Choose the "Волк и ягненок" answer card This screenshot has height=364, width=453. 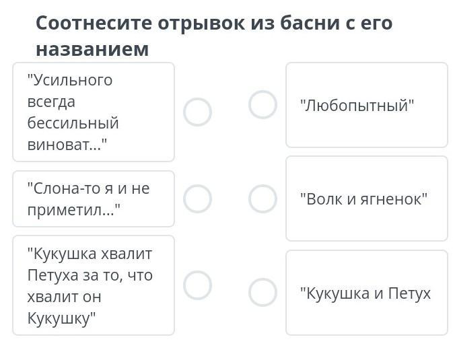(x=367, y=198)
